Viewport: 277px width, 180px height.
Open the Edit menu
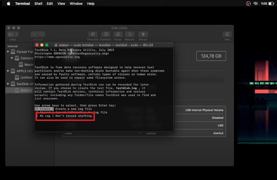(x=50, y=4)
